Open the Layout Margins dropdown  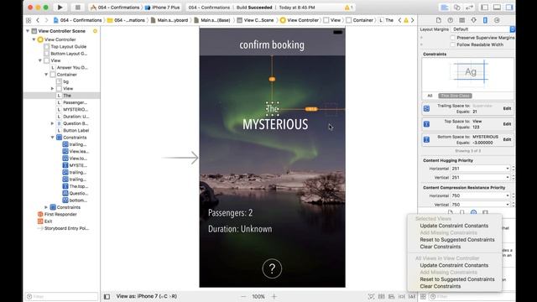[483, 29]
